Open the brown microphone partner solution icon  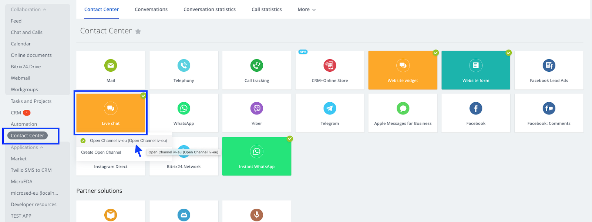pyautogui.click(x=257, y=215)
